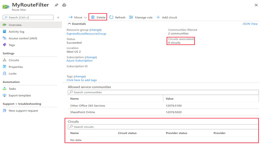
Task: Focus the Search communities field
Action: 163,92
